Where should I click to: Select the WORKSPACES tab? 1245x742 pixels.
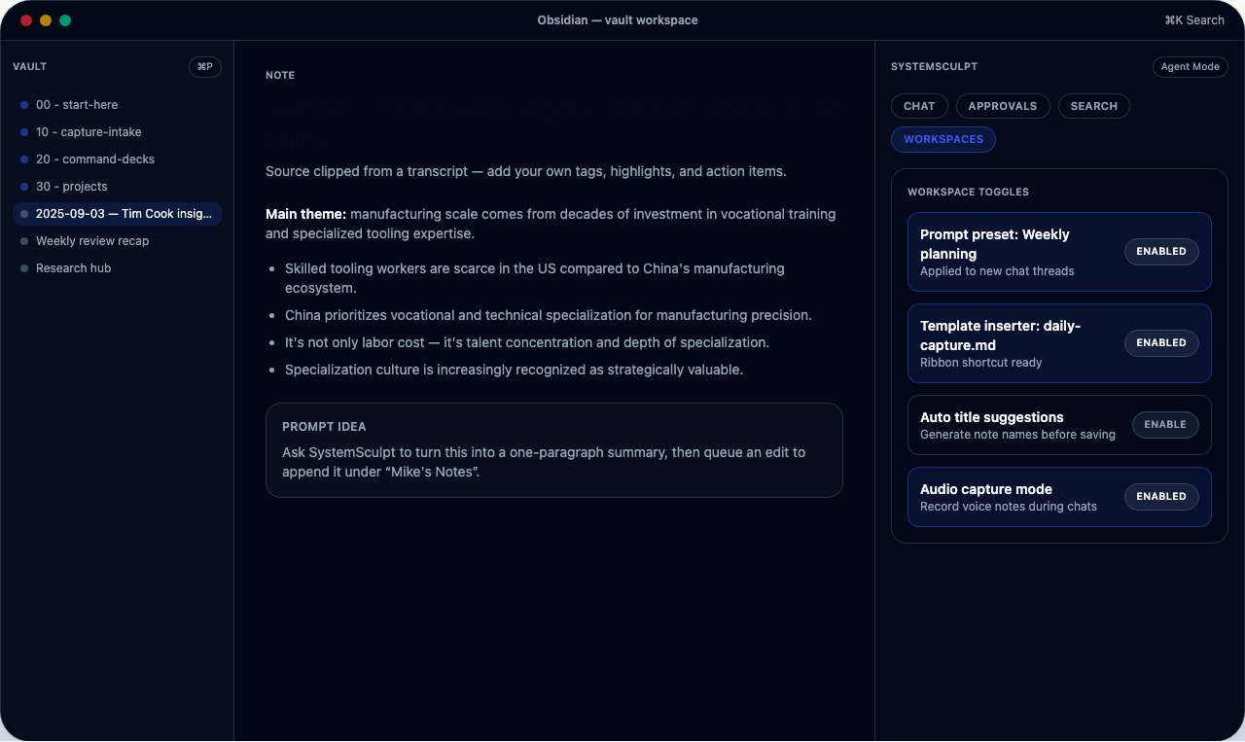pos(943,139)
